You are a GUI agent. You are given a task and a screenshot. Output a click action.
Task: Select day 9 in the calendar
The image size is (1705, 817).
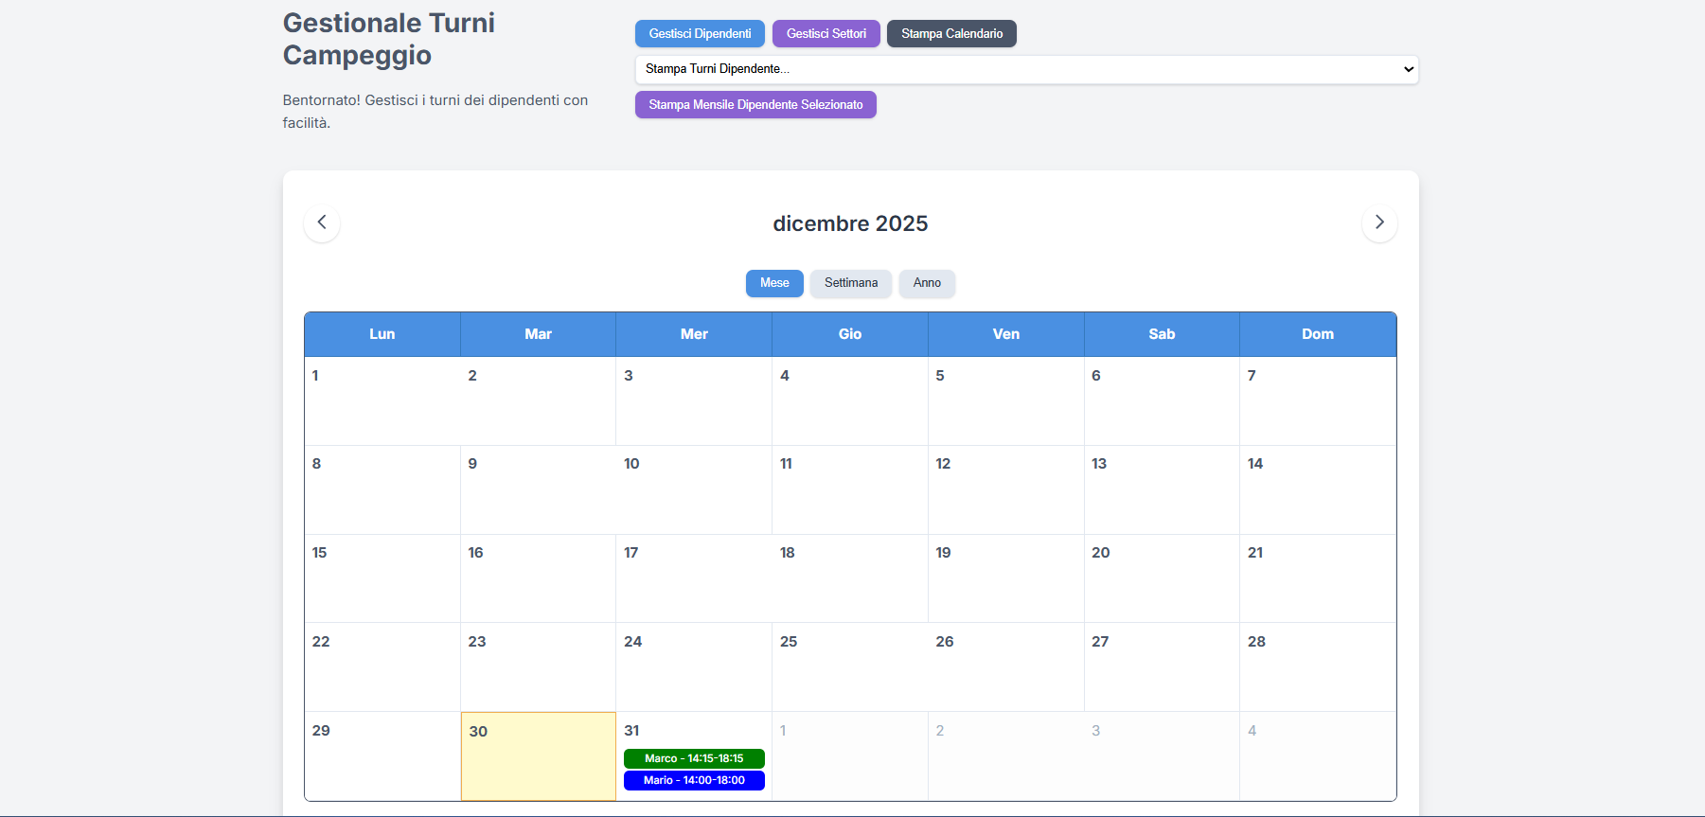pyautogui.click(x=538, y=489)
